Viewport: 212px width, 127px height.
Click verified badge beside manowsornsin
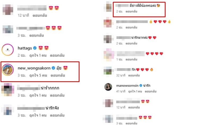point(141,86)
